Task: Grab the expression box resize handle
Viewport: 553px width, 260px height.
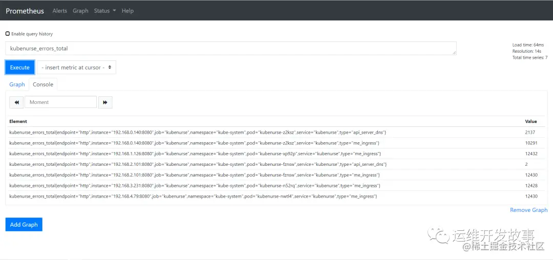Action: point(454,53)
